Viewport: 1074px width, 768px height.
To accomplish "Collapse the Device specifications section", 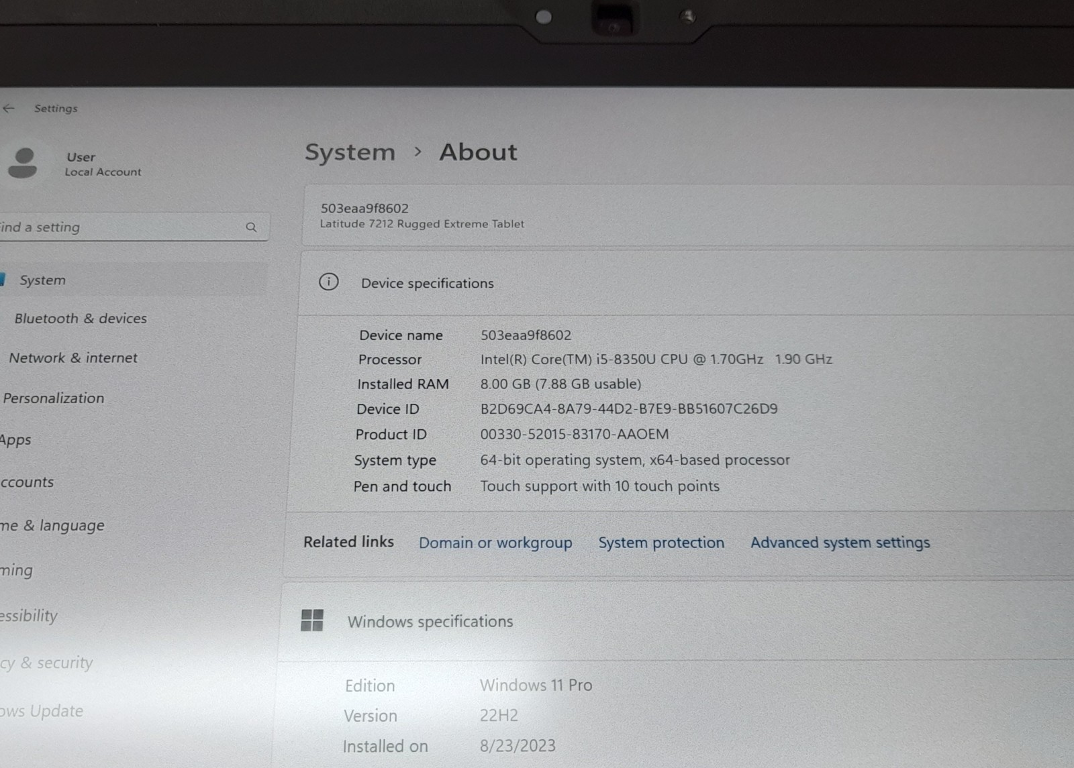I will pyautogui.click(x=685, y=283).
